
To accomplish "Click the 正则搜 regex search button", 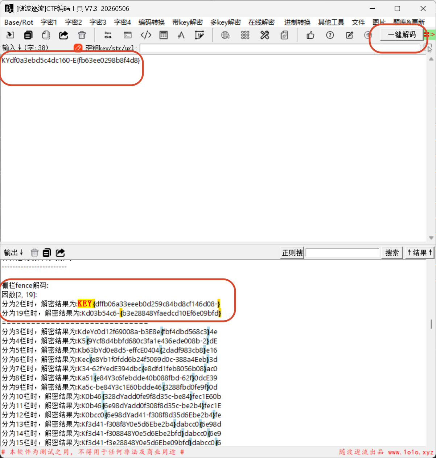I will tap(292, 253).
